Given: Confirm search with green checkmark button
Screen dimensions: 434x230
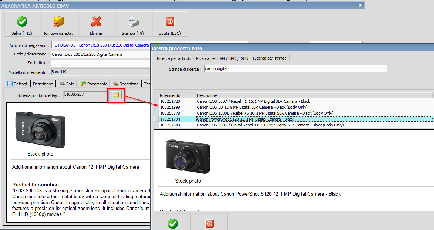Looking at the screenshot, I should click(x=173, y=222).
